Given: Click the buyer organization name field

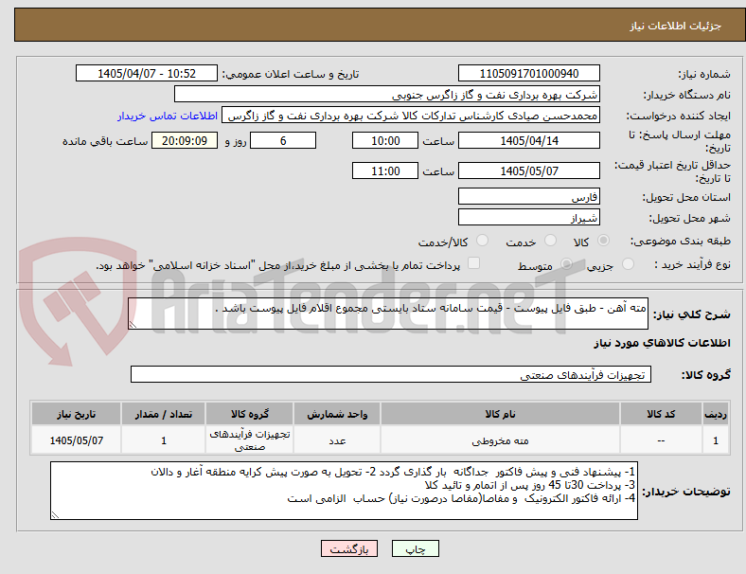Looking at the screenshot, I should click(387, 94).
